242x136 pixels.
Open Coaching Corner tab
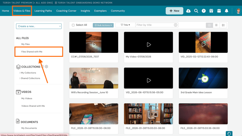(66, 11)
